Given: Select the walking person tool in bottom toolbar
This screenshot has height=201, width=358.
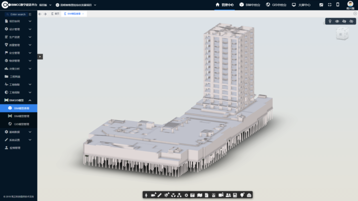Looking at the screenshot, I should 146,195.
